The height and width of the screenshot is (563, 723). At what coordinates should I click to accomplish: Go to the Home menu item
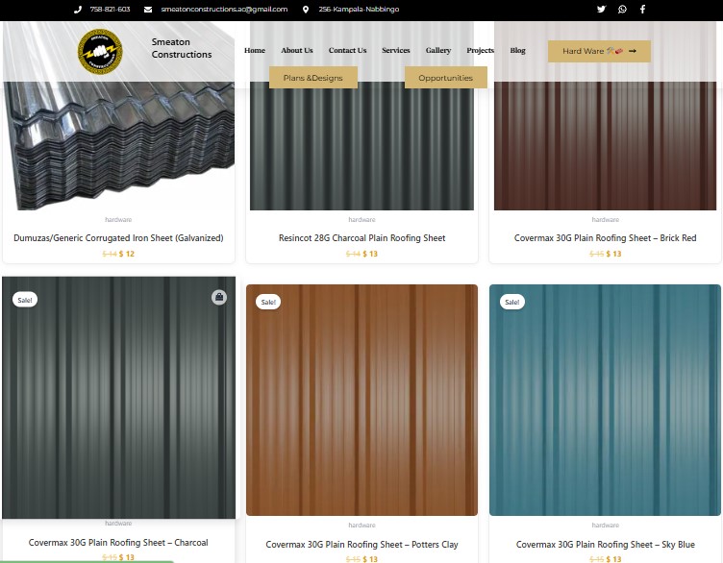point(255,50)
